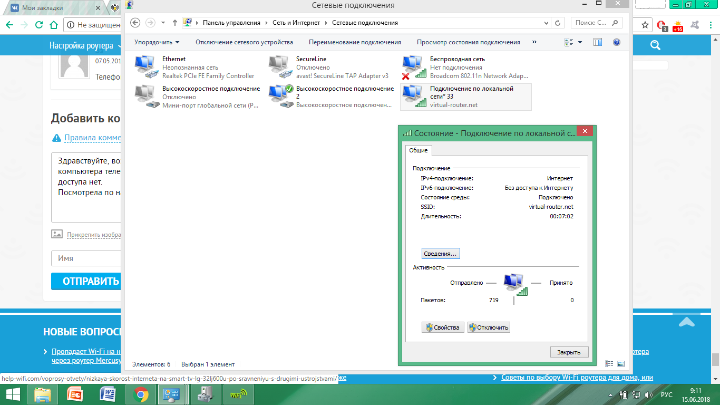Bookmark this page with the star icon
The height and width of the screenshot is (405, 720).
tap(645, 25)
